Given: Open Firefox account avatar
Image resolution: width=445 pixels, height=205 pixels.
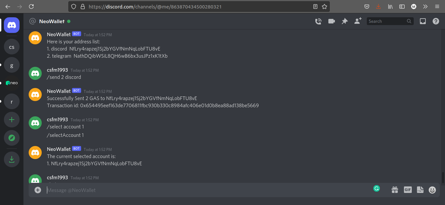Looking at the screenshot, I should pyautogui.click(x=414, y=7).
